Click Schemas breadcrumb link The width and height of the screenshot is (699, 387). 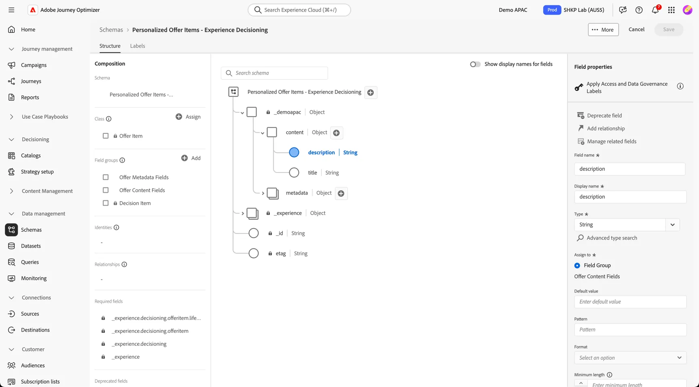point(111,29)
